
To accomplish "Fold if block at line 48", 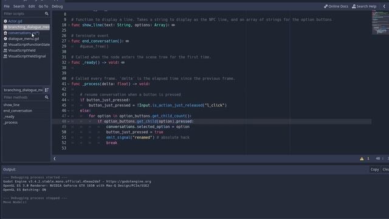I will coord(69,122).
